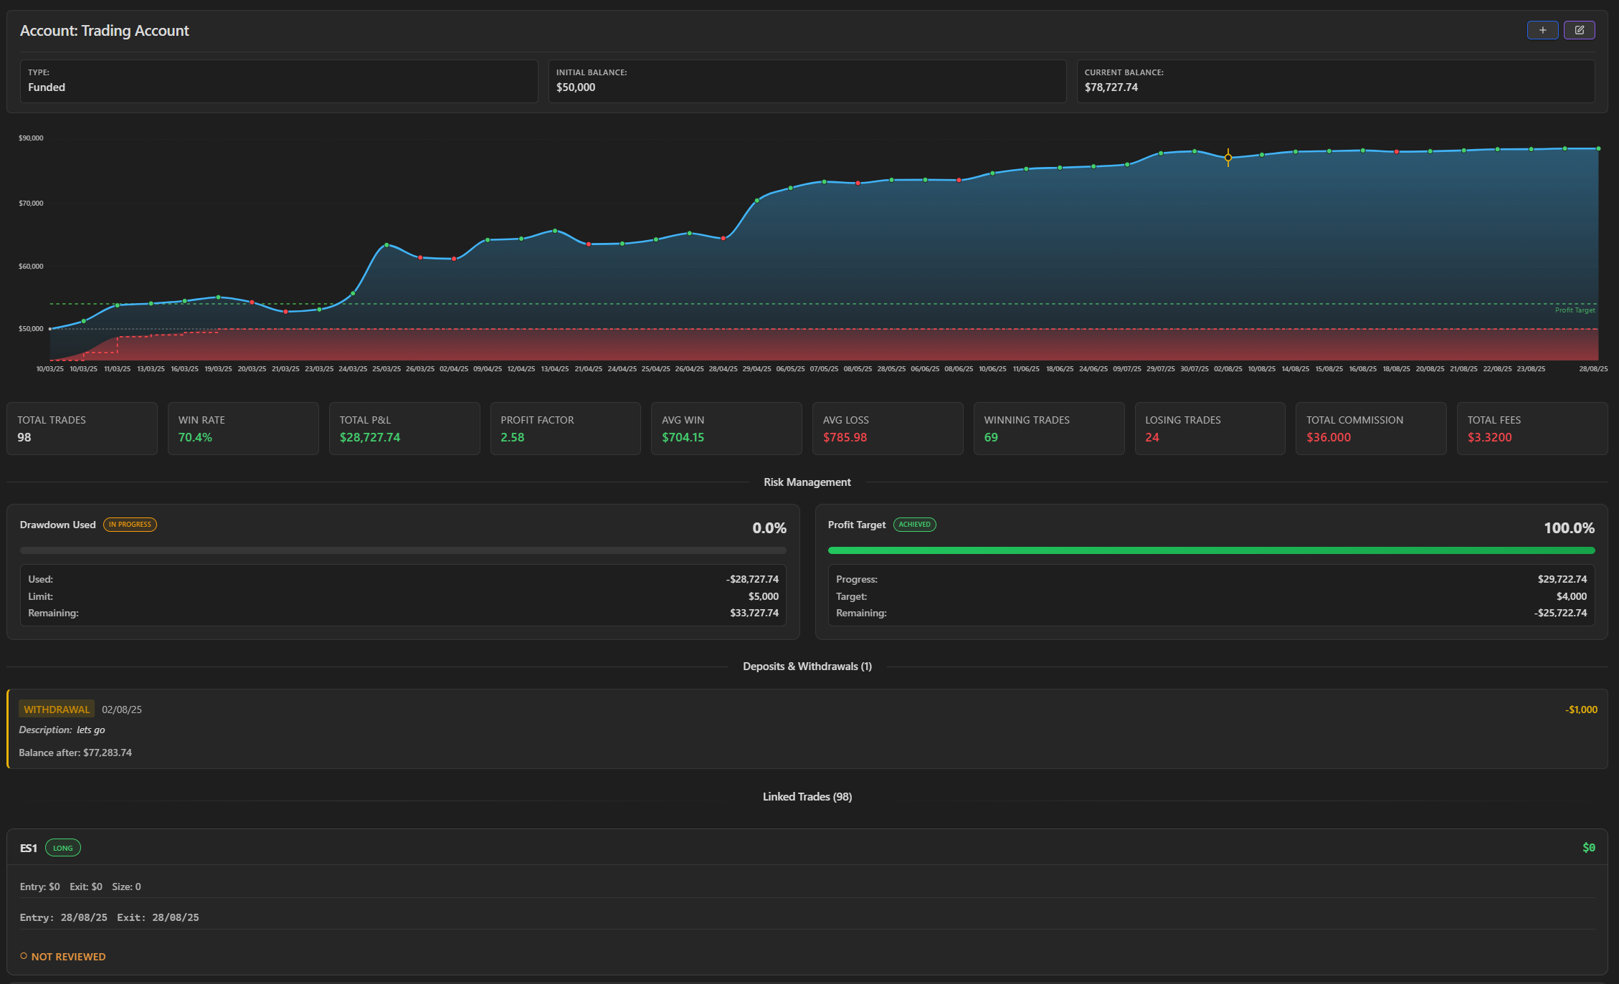
Task: Click the Current Balance $78,727.74 field
Action: [1335, 81]
